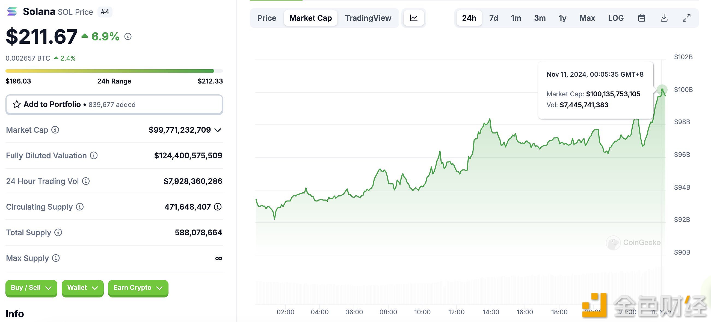Click the 0.002657 BTC value
711x322 pixels.
pos(28,58)
